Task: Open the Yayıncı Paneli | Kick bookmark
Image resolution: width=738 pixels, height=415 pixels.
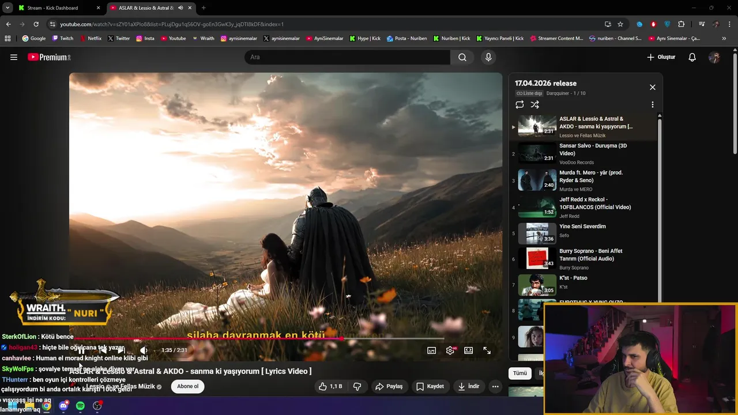Action: tap(500, 39)
